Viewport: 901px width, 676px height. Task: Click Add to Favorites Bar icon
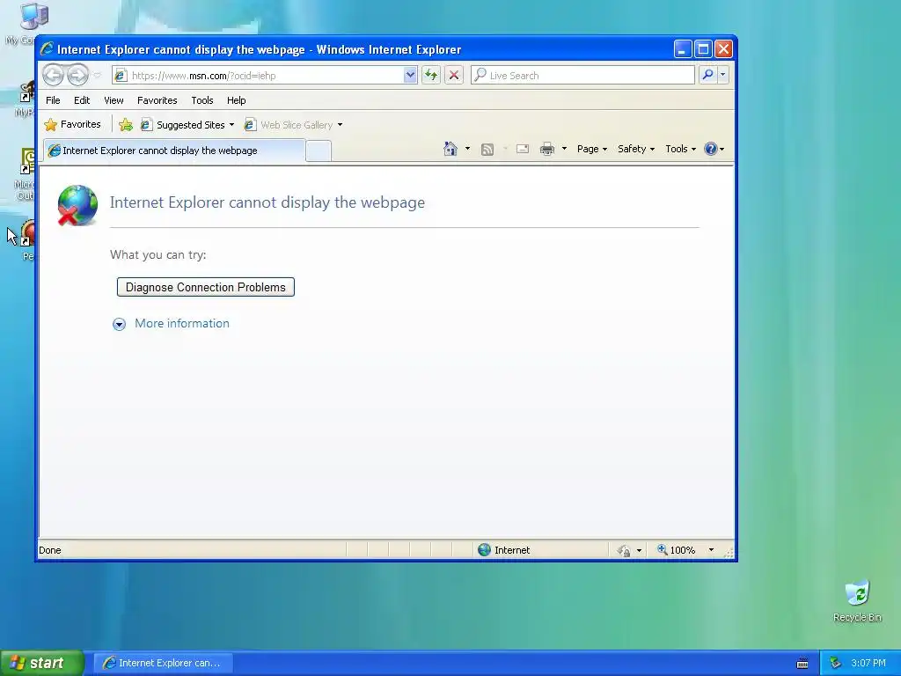click(x=125, y=125)
